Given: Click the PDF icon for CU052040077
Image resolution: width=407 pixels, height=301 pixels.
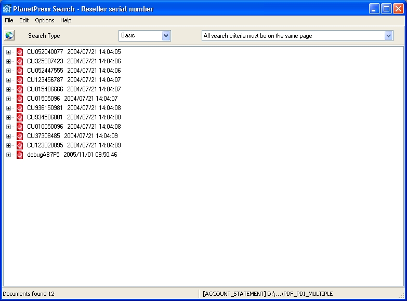Looking at the screenshot, I should tap(20, 52).
